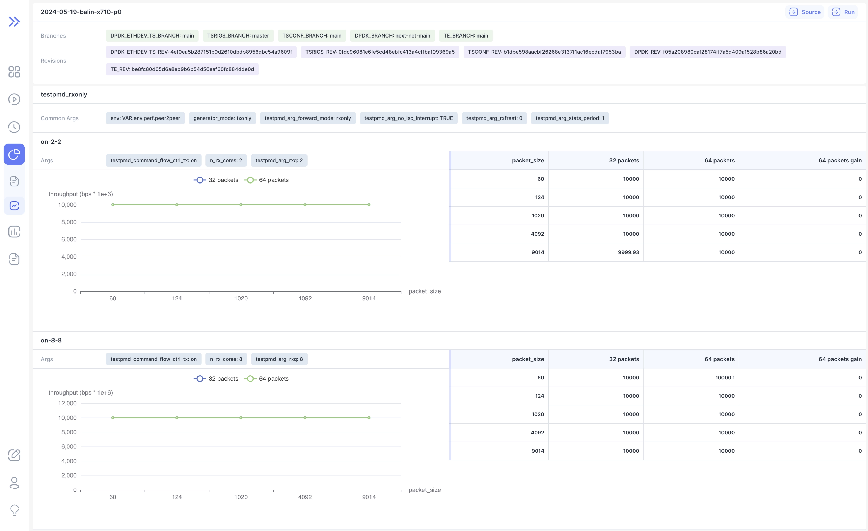
Task: Click the lightbulb tips icon at sidebar bottom
Action: [x=14, y=510]
